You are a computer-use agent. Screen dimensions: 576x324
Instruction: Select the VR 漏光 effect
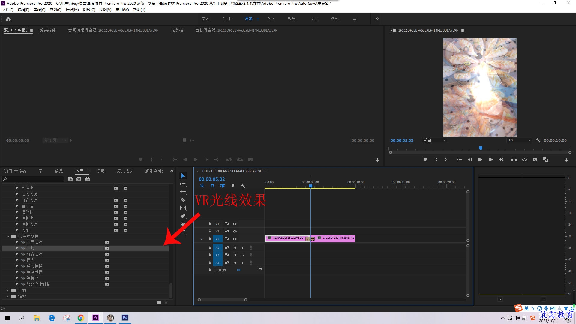[85, 260]
